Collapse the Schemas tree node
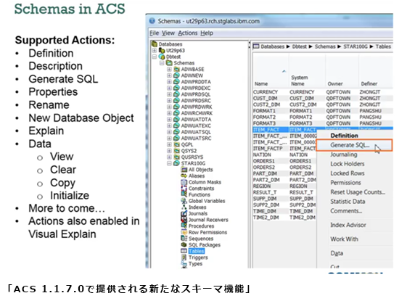 162,63
